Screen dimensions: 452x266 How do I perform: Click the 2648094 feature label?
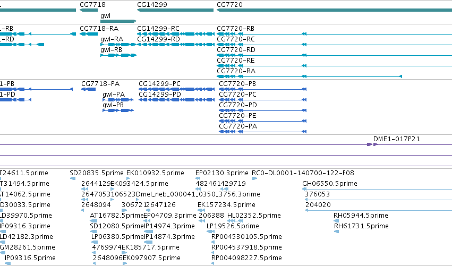[x=96, y=205]
